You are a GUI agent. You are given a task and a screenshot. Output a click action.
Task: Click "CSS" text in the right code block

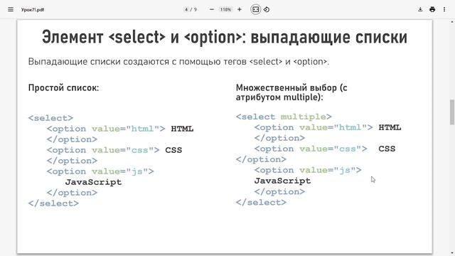(x=387, y=149)
